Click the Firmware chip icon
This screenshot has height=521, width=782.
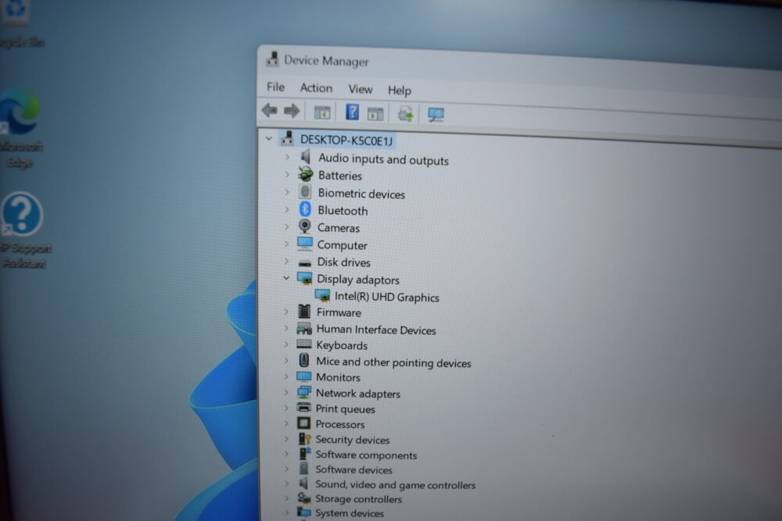tap(304, 312)
